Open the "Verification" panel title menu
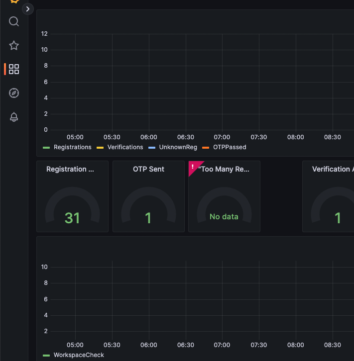Viewport: 354px width, 361px height. click(x=333, y=169)
